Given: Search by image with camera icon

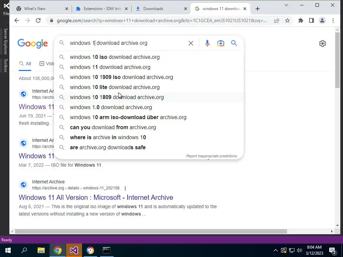Looking at the screenshot, I should click(220, 43).
